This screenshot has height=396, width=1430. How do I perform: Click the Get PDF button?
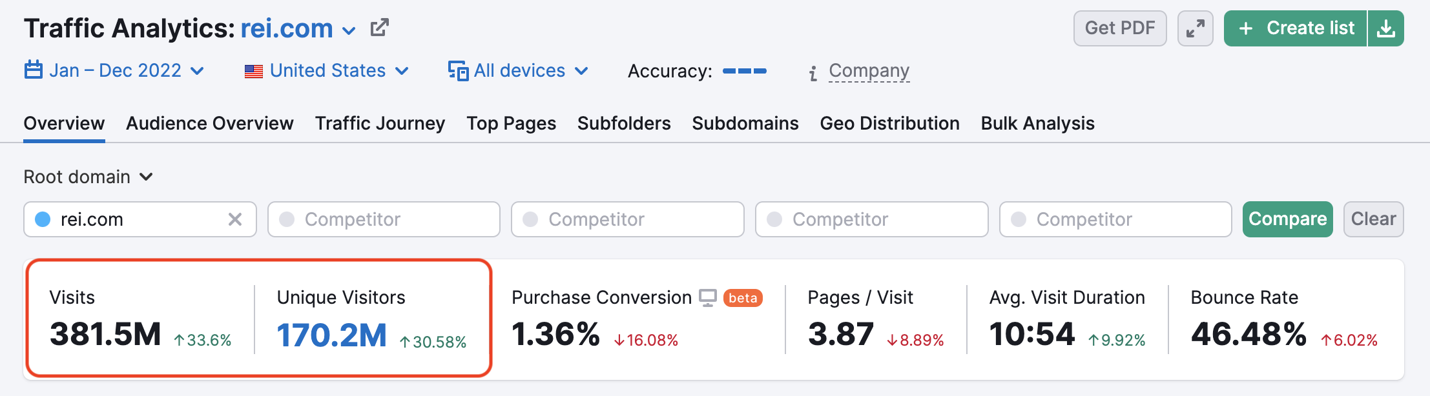1120,28
